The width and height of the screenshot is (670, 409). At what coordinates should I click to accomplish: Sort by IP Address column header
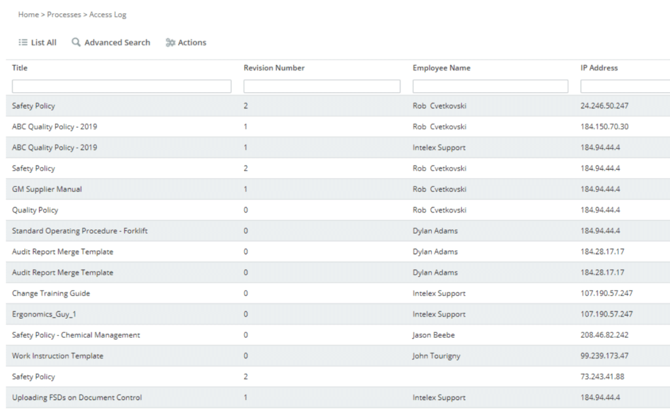(599, 68)
